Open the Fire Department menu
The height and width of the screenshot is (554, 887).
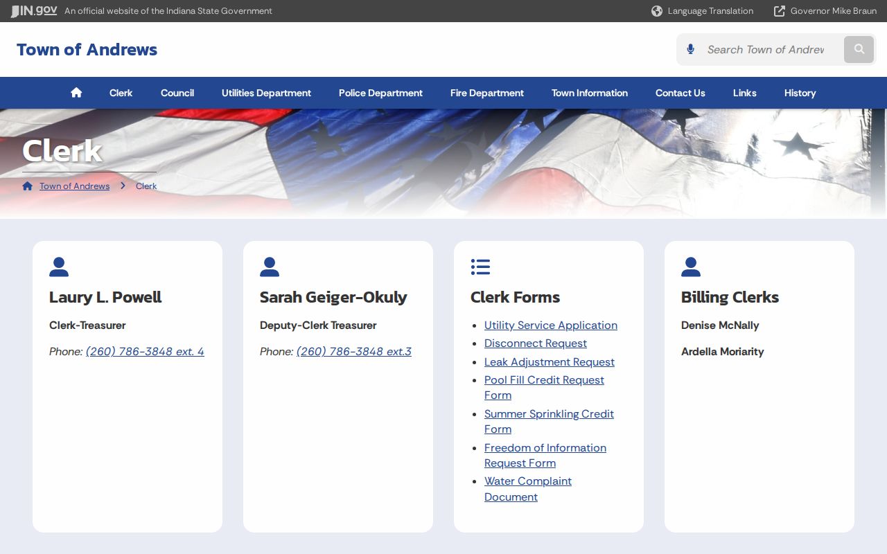click(487, 93)
